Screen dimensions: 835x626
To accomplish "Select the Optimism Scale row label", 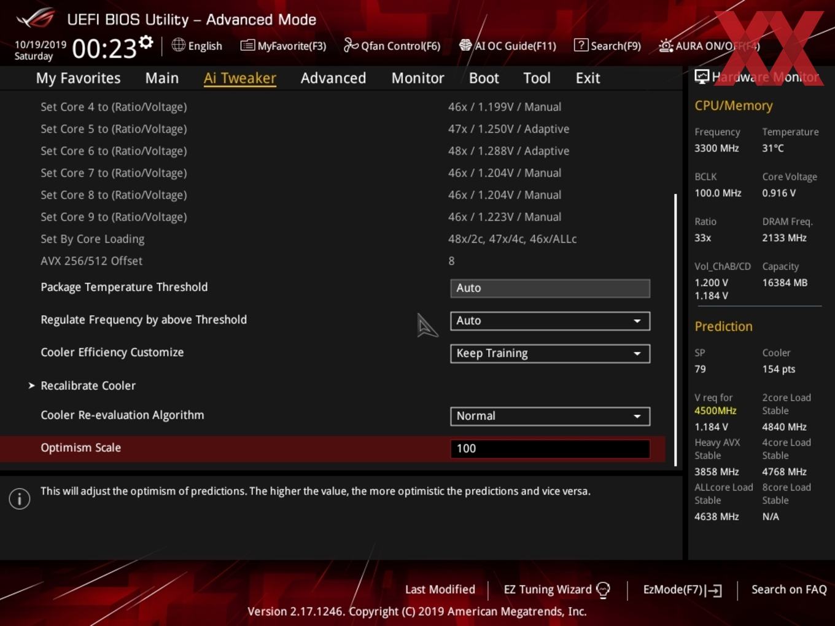I will click(x=80, y=447).
